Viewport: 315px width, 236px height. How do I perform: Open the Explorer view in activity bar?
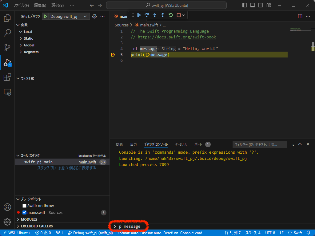coord(7,18)
